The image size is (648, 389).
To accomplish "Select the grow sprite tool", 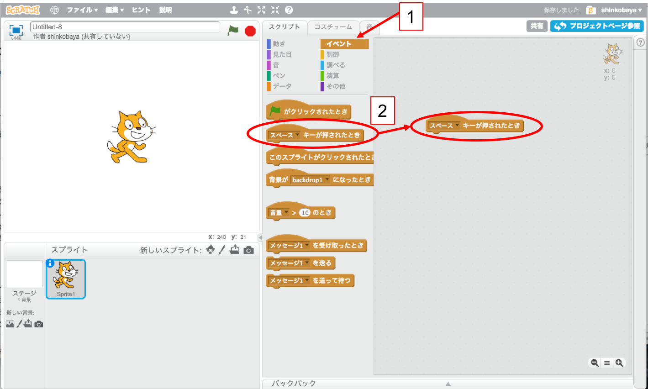I will coord(261,10).
